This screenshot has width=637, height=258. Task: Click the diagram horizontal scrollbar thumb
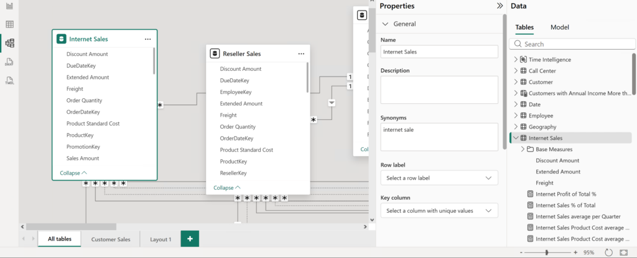click(71, 227)
